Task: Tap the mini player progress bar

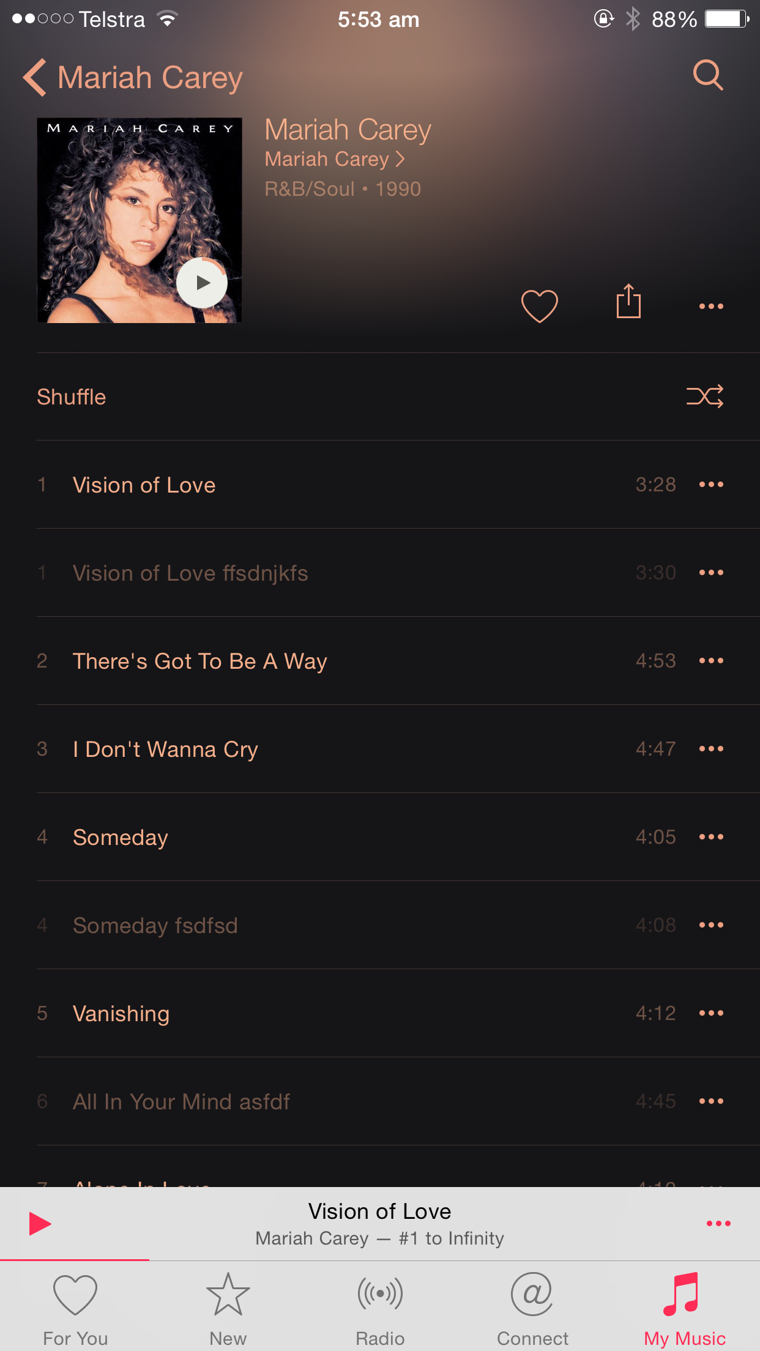Action: tap(380, 1260)
